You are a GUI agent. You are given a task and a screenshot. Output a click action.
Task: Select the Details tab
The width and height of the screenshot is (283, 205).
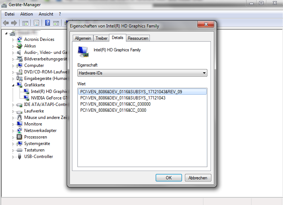[118, 38]
